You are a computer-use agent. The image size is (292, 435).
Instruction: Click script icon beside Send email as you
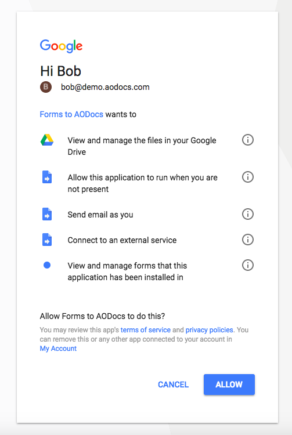coord(47,214)
